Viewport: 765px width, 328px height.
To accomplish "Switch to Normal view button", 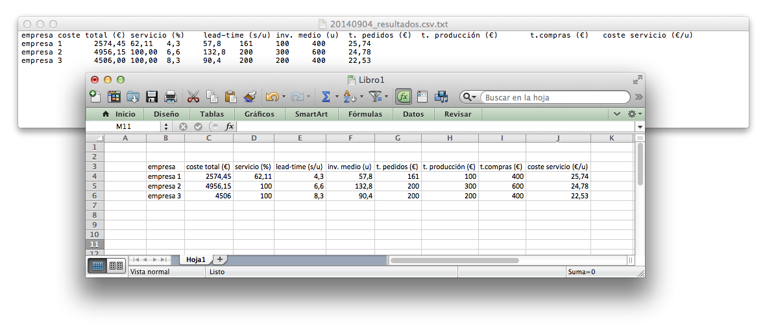I will click(98, 265).
